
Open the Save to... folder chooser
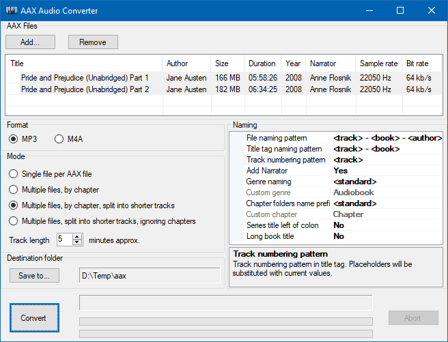click(35, 276)
